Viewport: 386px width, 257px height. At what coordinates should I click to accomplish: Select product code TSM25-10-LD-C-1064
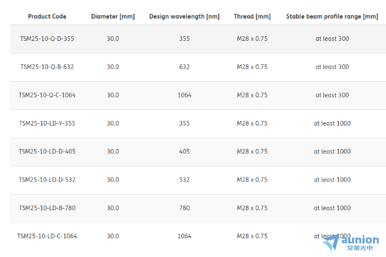[47, 236]
